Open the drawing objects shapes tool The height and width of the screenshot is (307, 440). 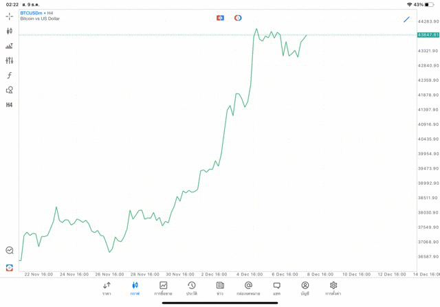pos(10,90)
